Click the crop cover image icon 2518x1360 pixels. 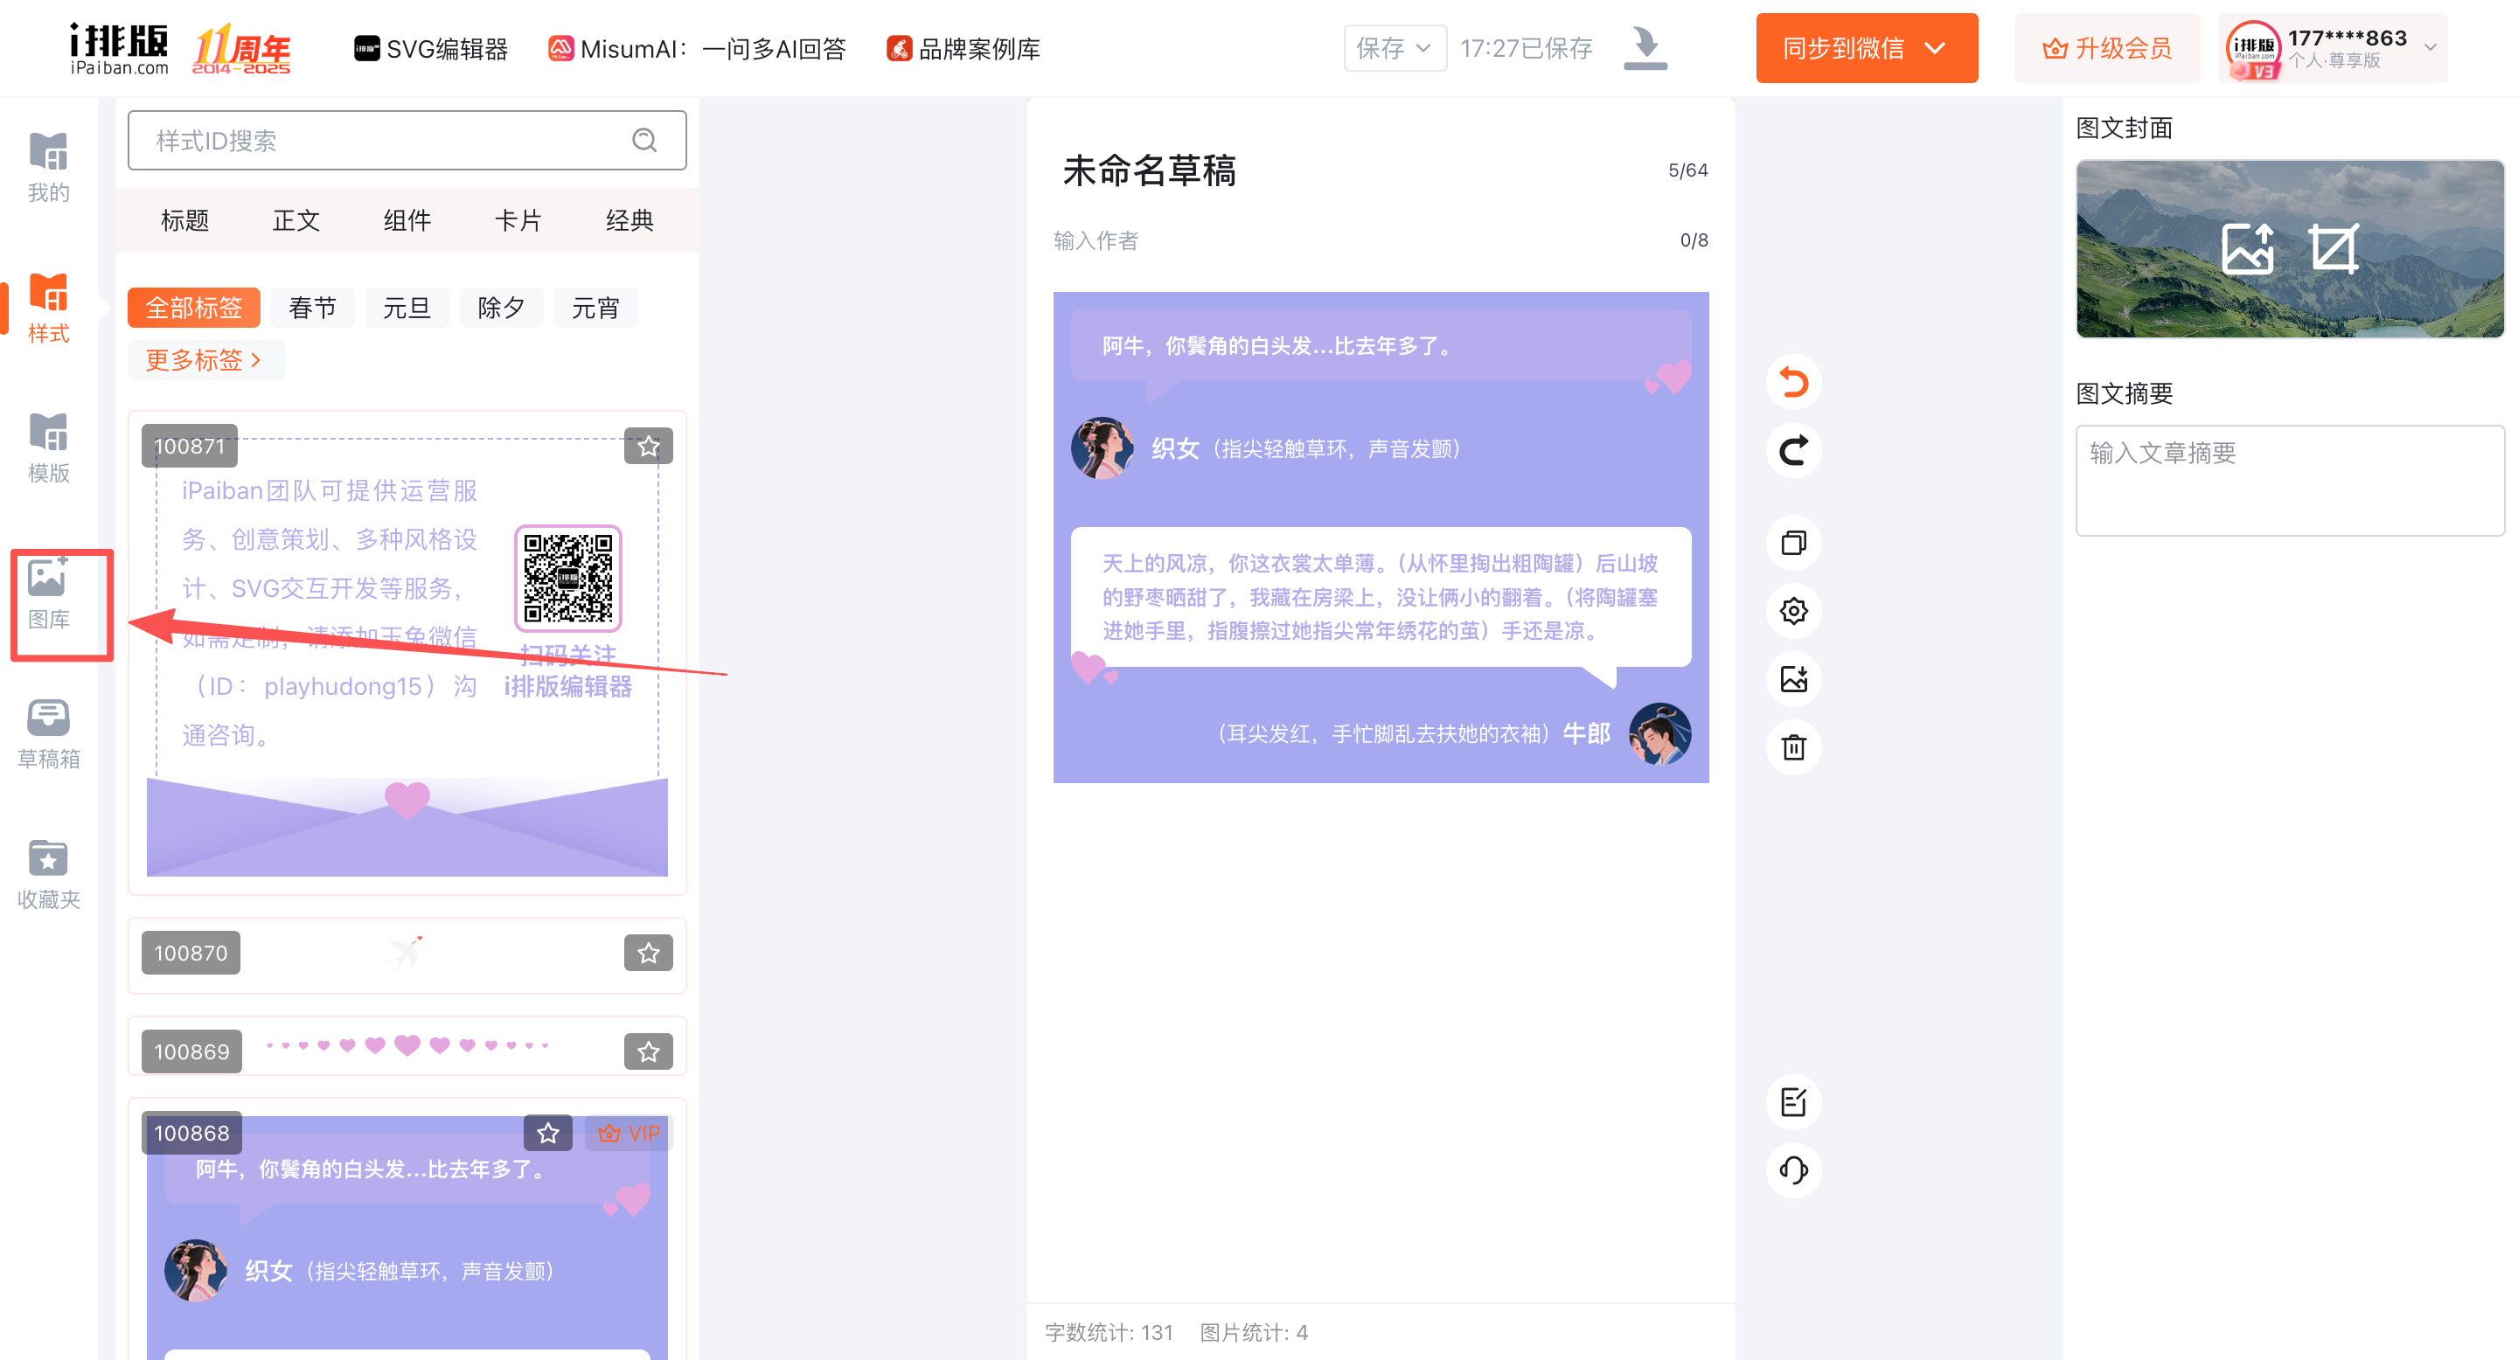(2334, 248)
